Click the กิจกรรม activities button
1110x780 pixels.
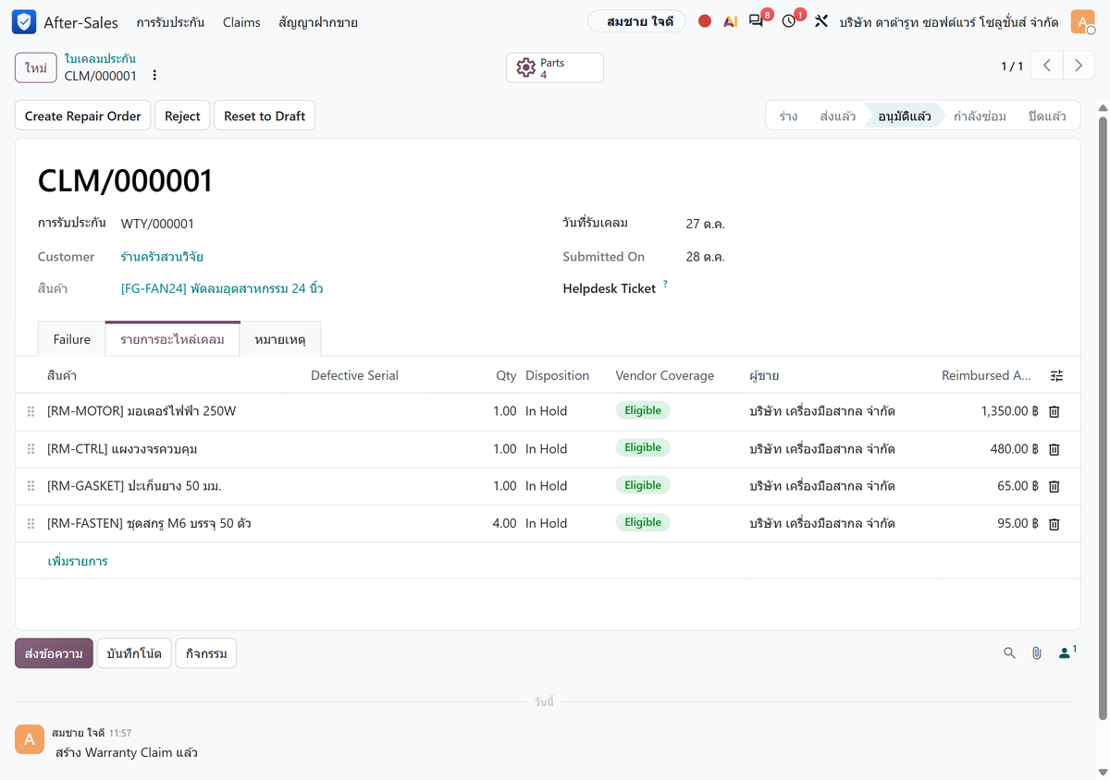[206, 653]
